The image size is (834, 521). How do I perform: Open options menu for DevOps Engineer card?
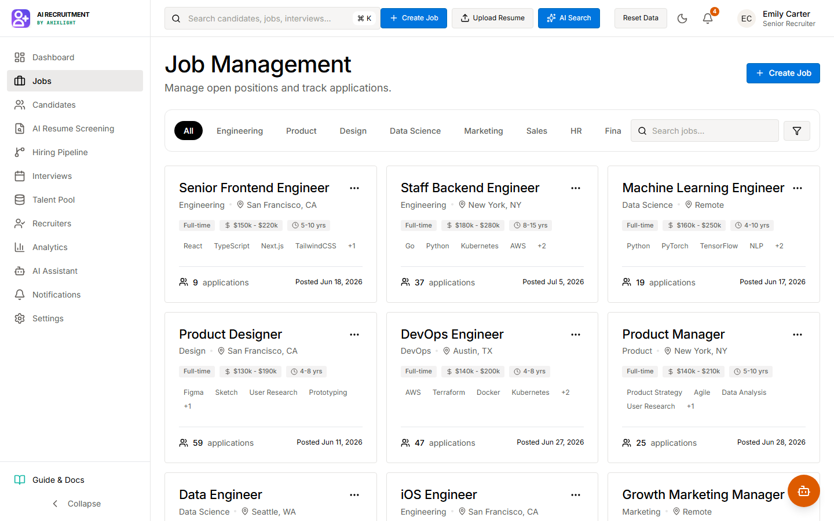click(576, 335)
